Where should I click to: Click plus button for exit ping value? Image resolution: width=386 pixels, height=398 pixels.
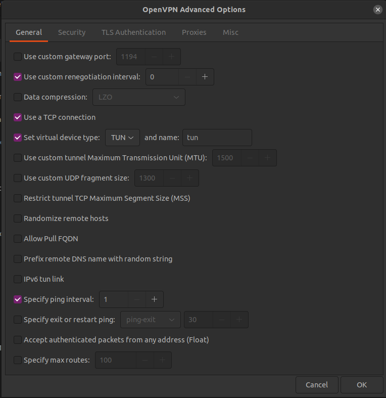(239, 320)
